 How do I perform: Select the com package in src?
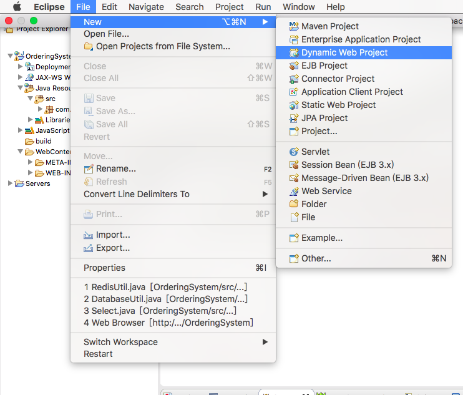57,110
